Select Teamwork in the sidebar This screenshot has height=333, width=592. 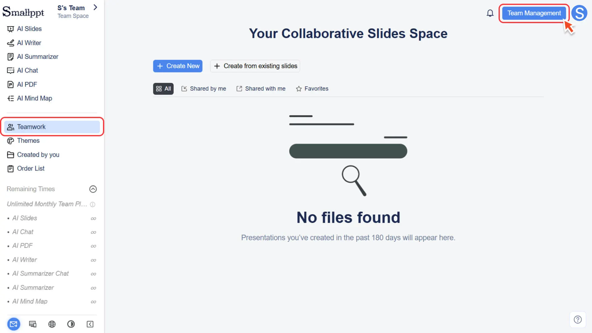pos(52,127)
